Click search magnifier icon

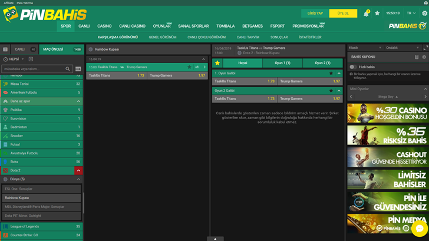click(68, 69)
